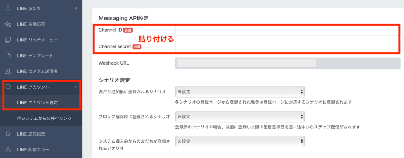Image resolution: width=404 pixels, height=158 pixels.
Task: Click the シナリオ設定 heading
Action: click(114, 80)
